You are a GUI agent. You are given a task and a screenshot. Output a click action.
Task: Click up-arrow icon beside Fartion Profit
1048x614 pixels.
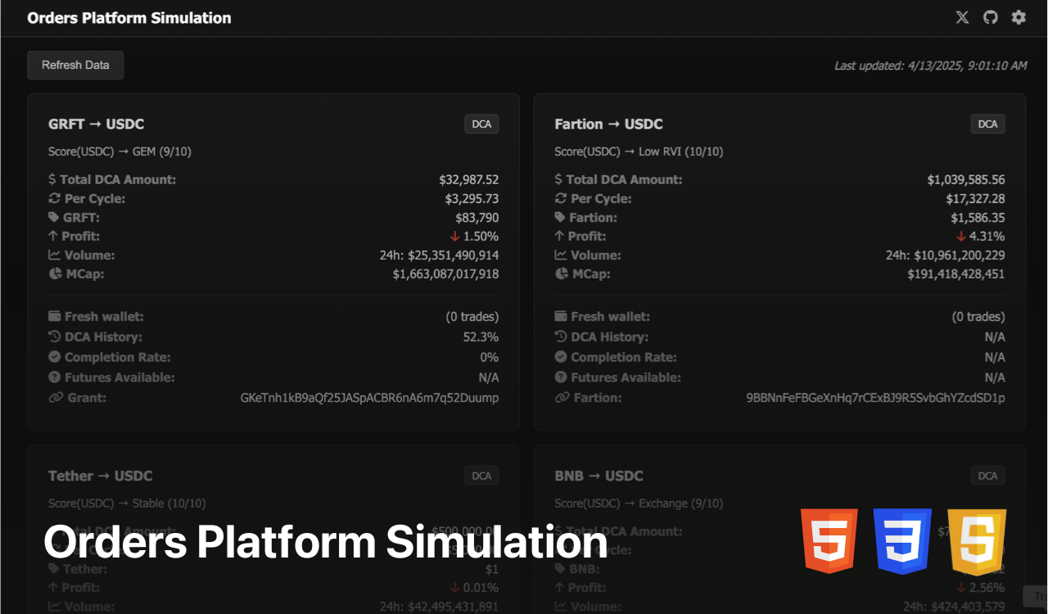point(559,236)
